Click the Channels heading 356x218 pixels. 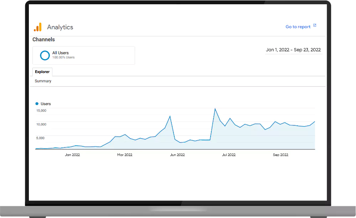point(43,40)
